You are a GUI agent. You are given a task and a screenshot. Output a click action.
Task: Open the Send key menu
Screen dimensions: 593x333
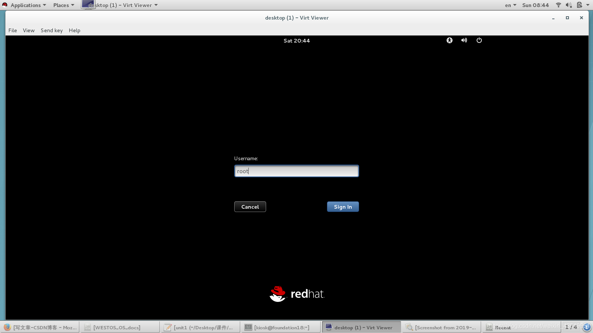click(x=52, y=30)
